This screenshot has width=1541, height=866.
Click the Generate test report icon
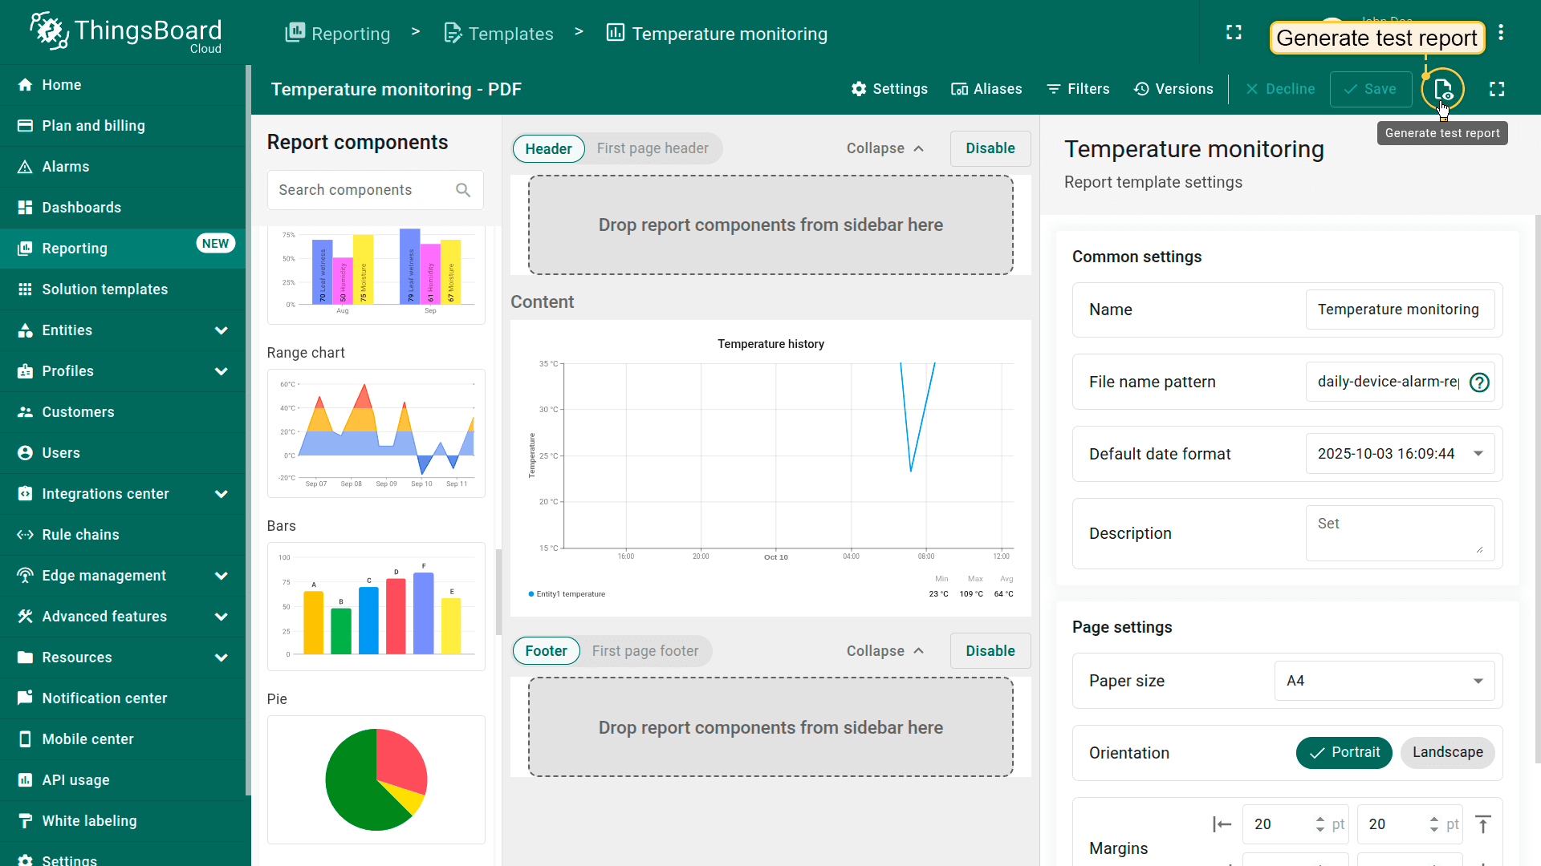[1442, 89]
